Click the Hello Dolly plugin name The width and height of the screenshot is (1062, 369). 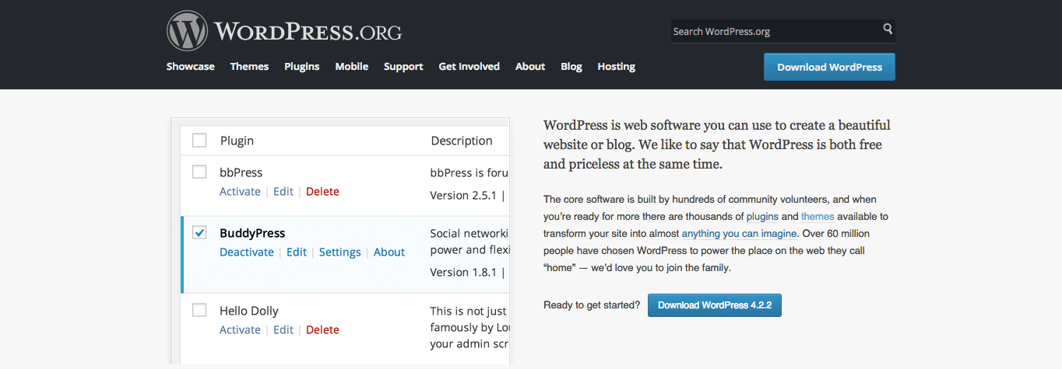249,311
